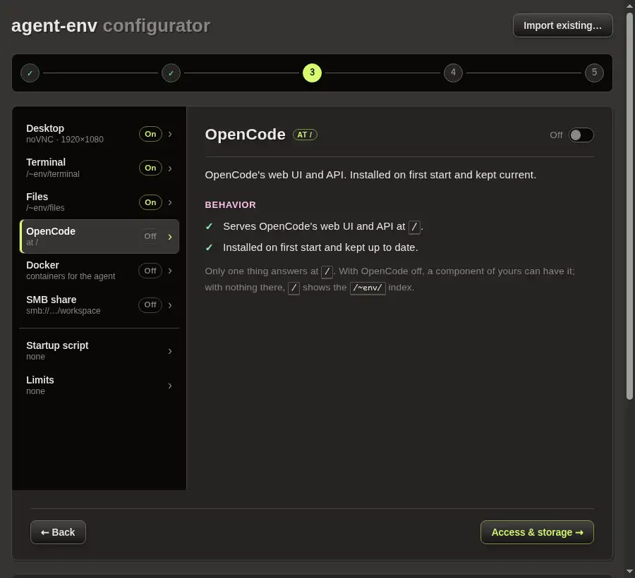The width and height of the screenshot is (635, 578).
Task: Expand OpenCode row chevron
Action: [x=170, y=237]
